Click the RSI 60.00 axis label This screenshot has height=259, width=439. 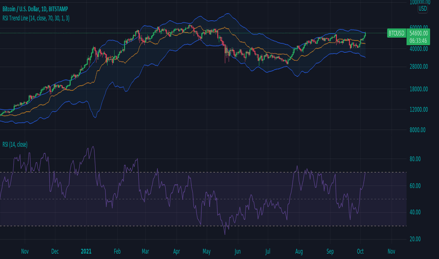[415, 186]
